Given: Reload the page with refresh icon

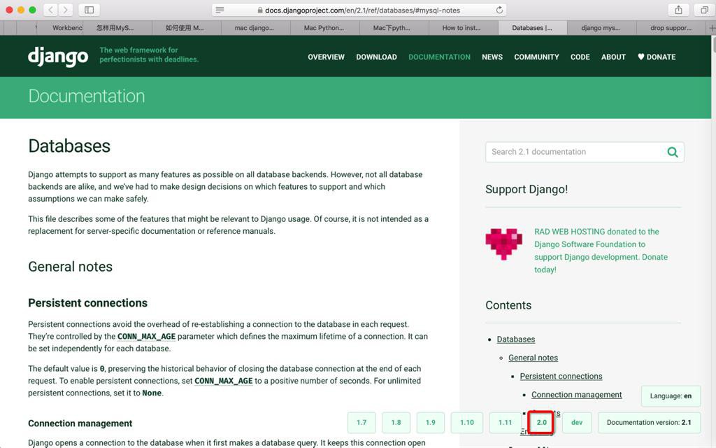Looking at the screenshot, I should pos(499,10).
